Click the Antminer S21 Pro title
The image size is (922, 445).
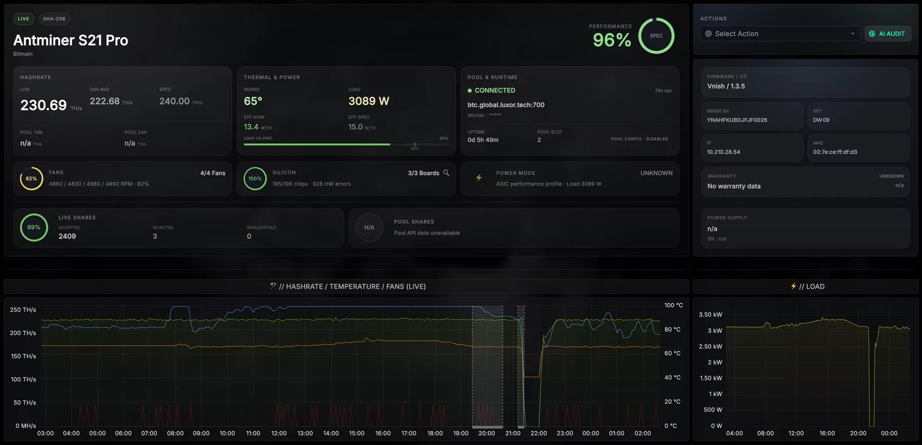coord(71,40)
